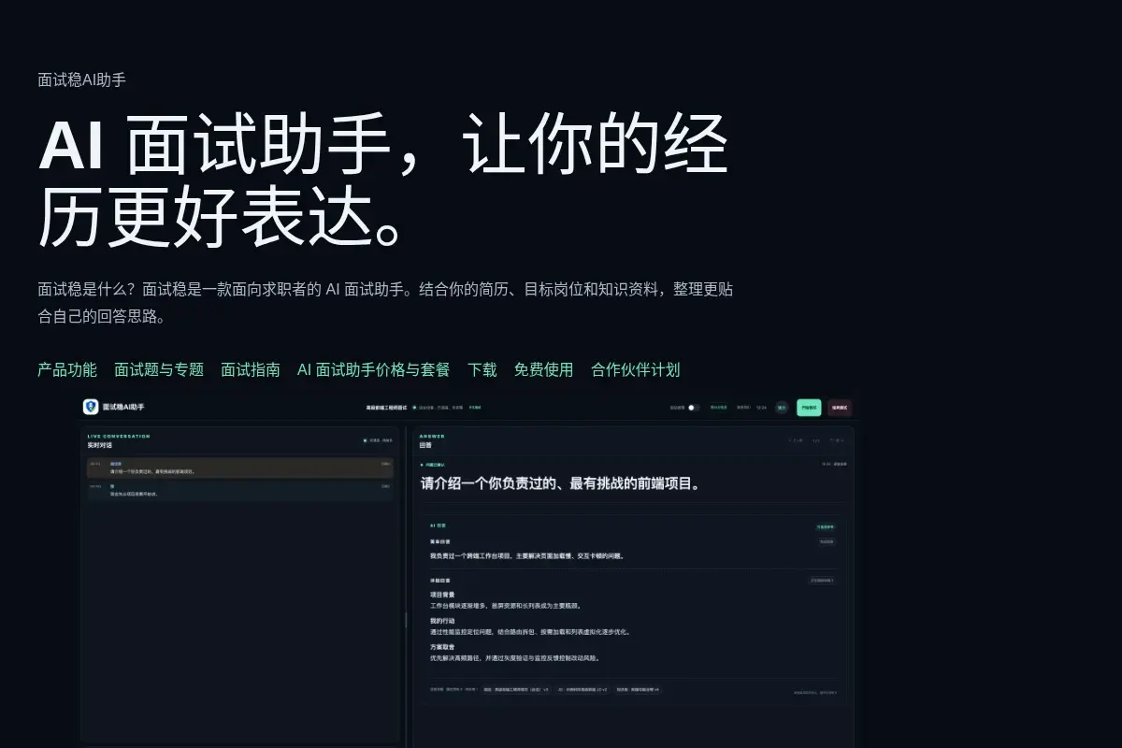Click the 面试稳AI助手 shield logo icon
Viewport: 1122px width, 748px height.
pos(91,407)
